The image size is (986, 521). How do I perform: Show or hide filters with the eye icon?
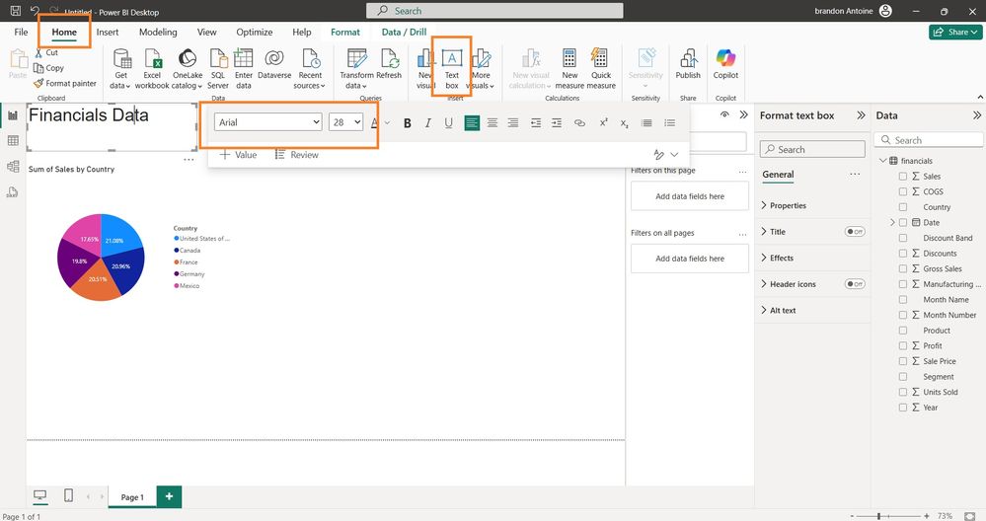[725, 115]
